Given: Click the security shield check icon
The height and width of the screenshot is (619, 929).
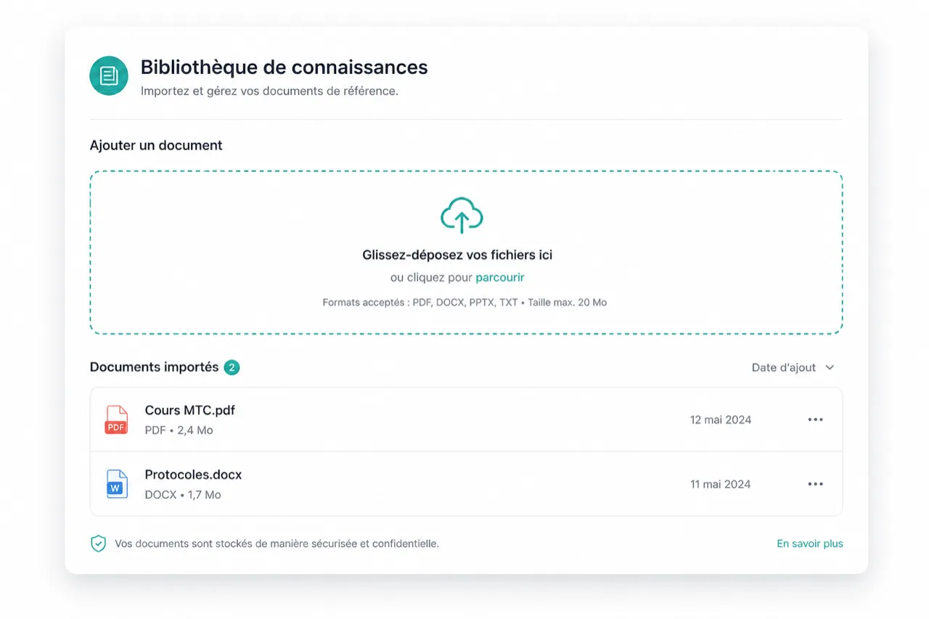Looking at the screenshot, I should (98, 544).
